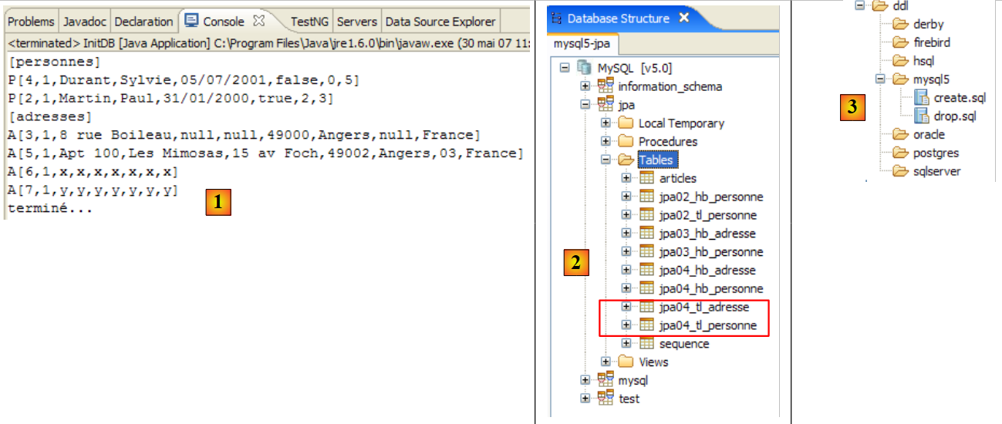
Task: Click the Console tab monitor icon
Action: (191, 21)
